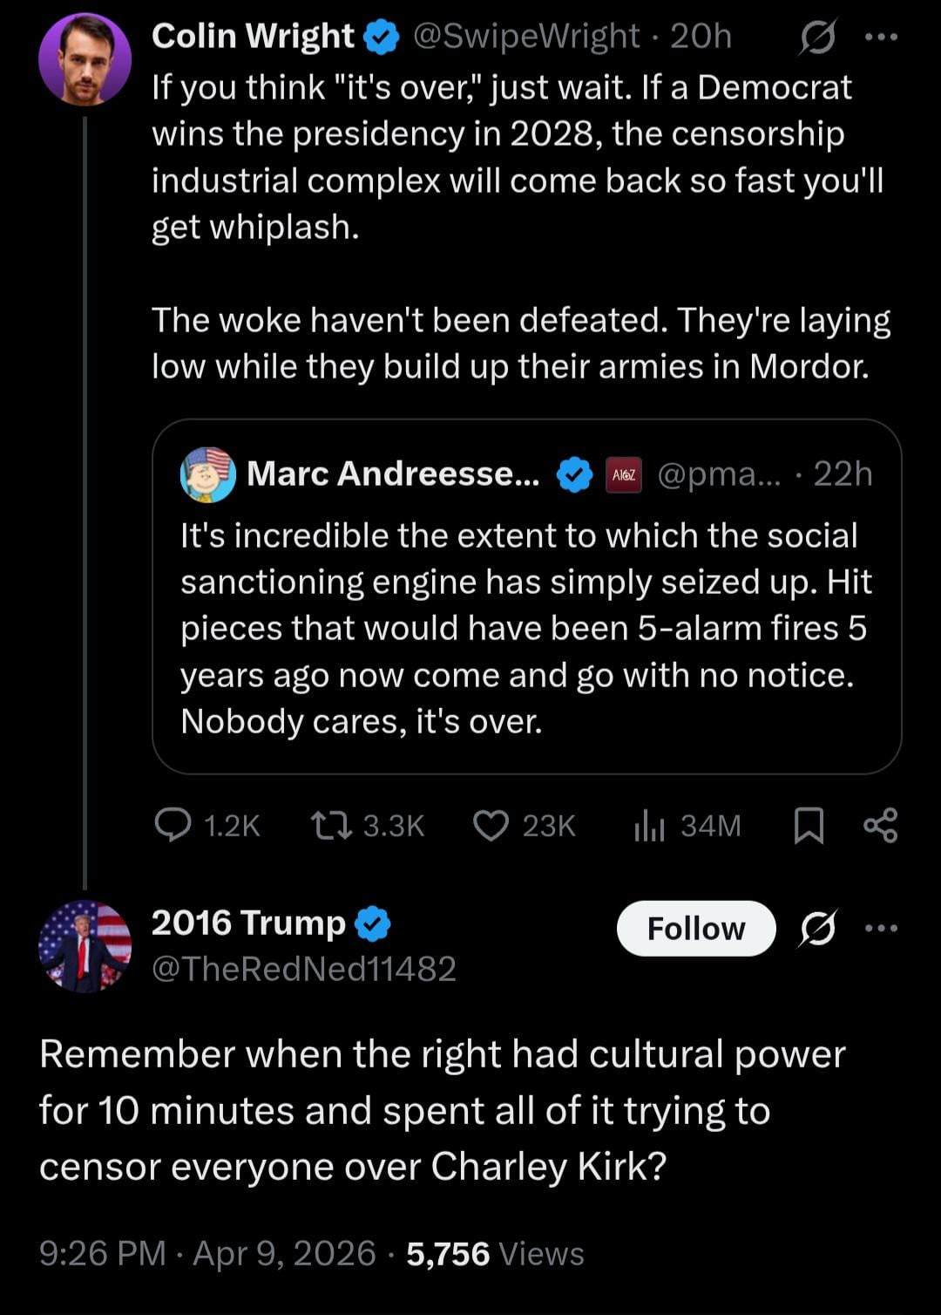Screen dimensions: 941x1315
Task: Open the @TheRedNed11482 handle link
Action: 304,969
